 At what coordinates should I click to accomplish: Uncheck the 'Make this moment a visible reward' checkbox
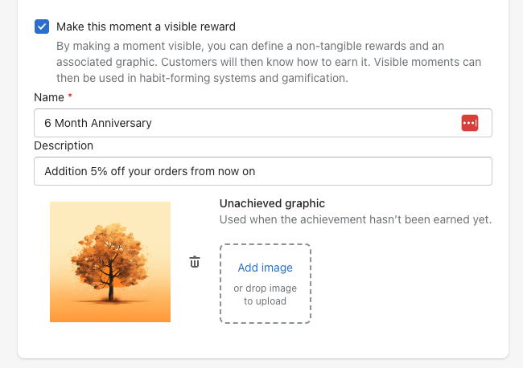[42, 27]
